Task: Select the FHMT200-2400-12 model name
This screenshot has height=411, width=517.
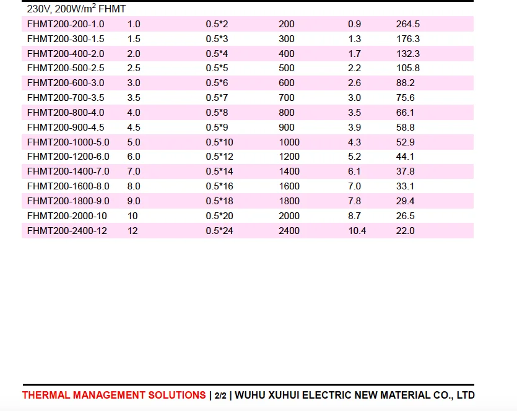Action: coord(67,231)
